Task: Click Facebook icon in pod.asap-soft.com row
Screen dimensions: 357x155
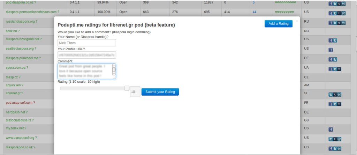Action: [331, 104]
